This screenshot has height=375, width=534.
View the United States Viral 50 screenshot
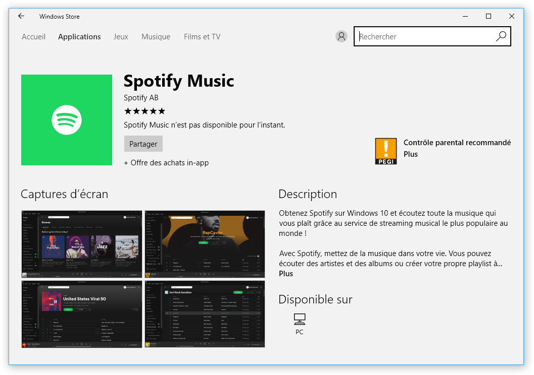[x=82, y=314]
